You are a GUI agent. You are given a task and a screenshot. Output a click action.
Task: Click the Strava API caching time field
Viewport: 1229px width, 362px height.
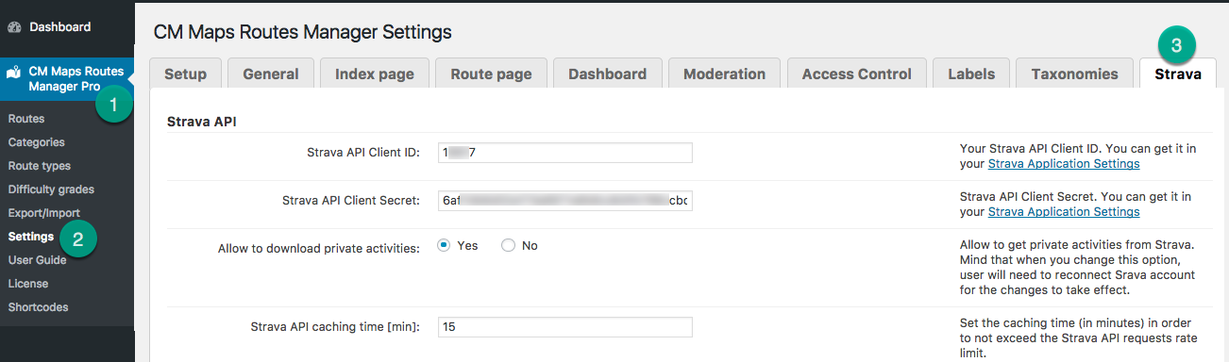point(564,327)
